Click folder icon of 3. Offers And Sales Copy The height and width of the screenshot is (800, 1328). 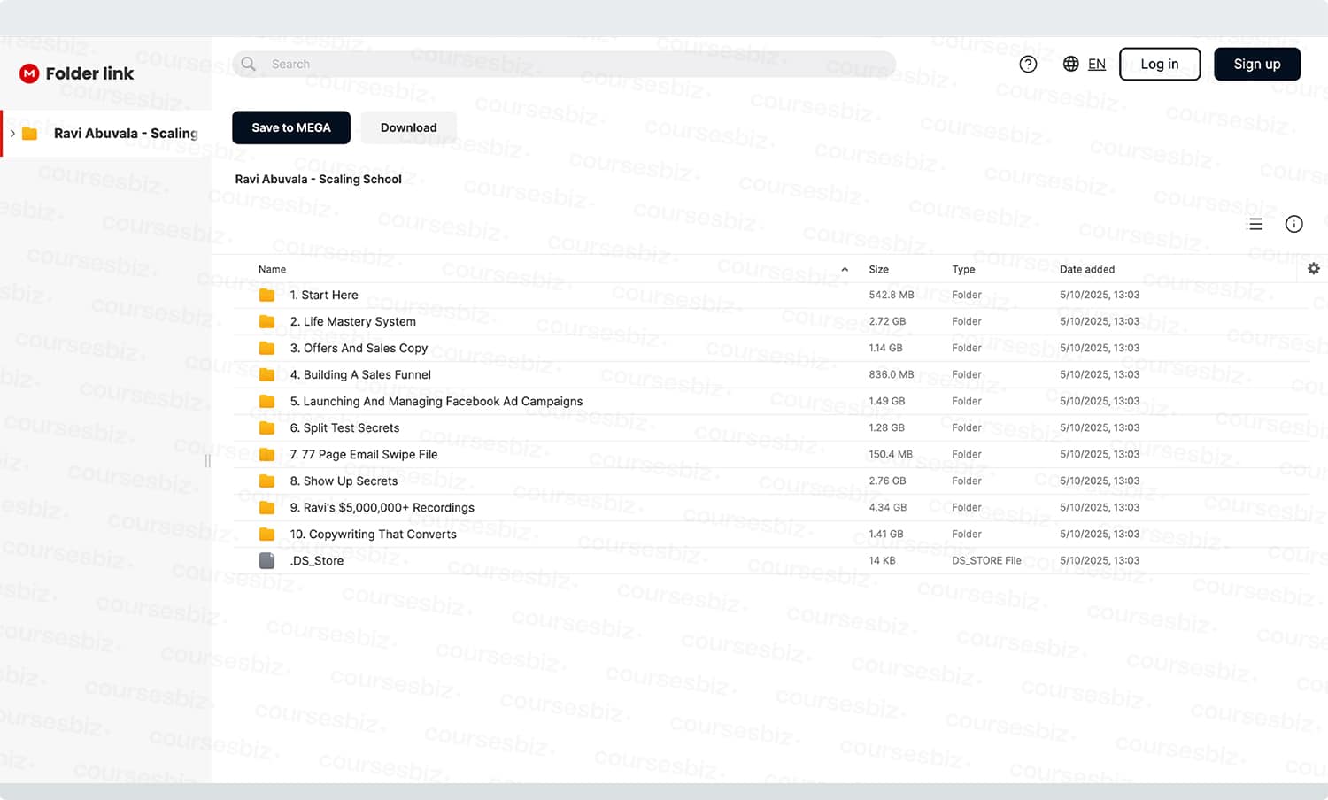click(266, 348)
